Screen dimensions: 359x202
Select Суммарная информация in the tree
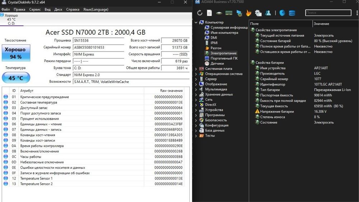pyautogui.click(x=226, y=28)
